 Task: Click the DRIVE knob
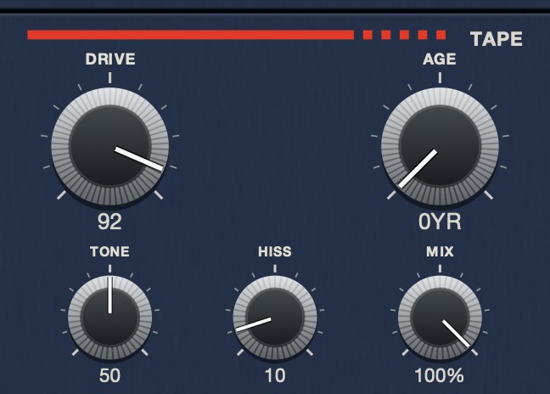pyautogui.click(x=110, y=146)
